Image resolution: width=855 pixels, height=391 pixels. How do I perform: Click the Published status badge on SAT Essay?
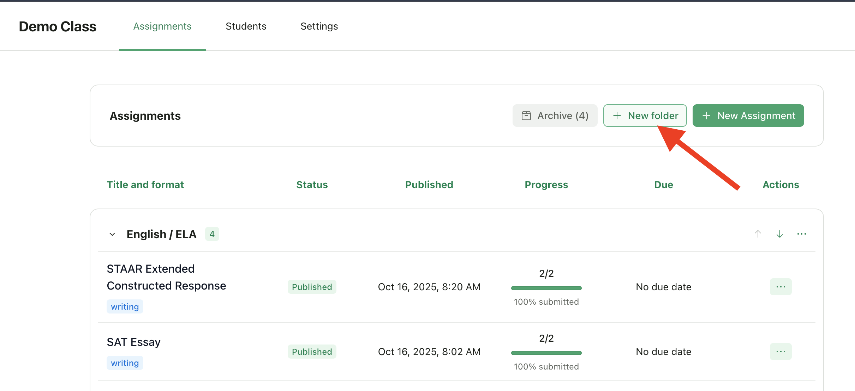(312, 351)
